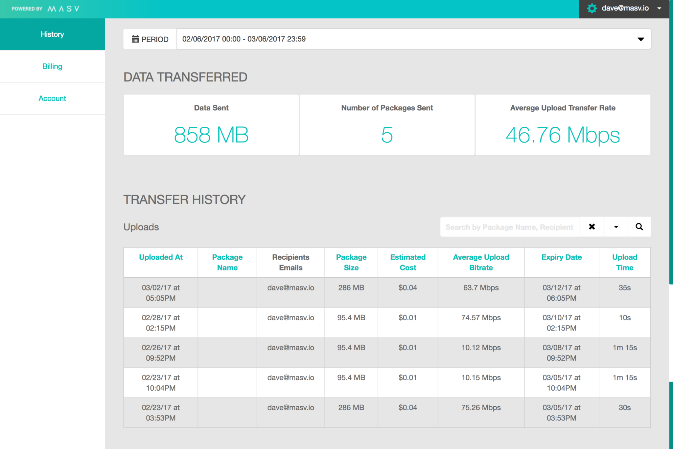Sort by Uploaded At column
This screenshot has height=449, width=673.
[161, 257]
